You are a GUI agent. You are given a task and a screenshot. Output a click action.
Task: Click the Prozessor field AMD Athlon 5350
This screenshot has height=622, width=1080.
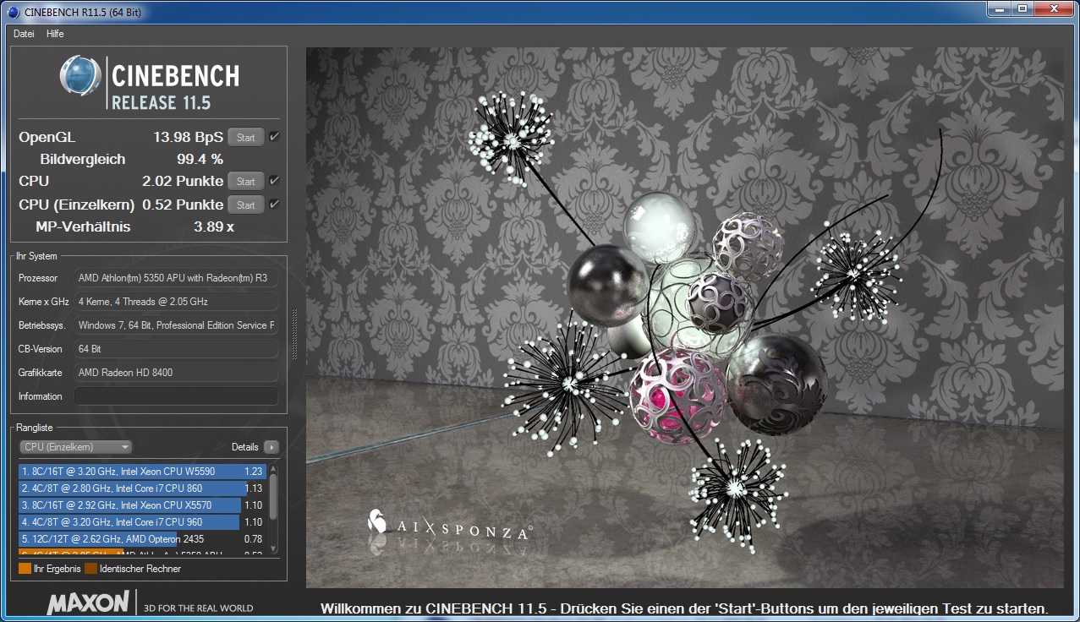(x=176, y=277)
